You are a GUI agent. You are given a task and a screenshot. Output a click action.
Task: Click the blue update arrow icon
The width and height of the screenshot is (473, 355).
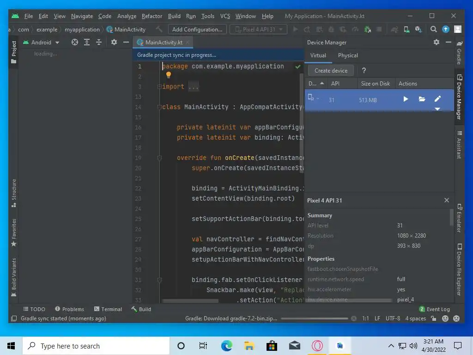tap(446, 29)
